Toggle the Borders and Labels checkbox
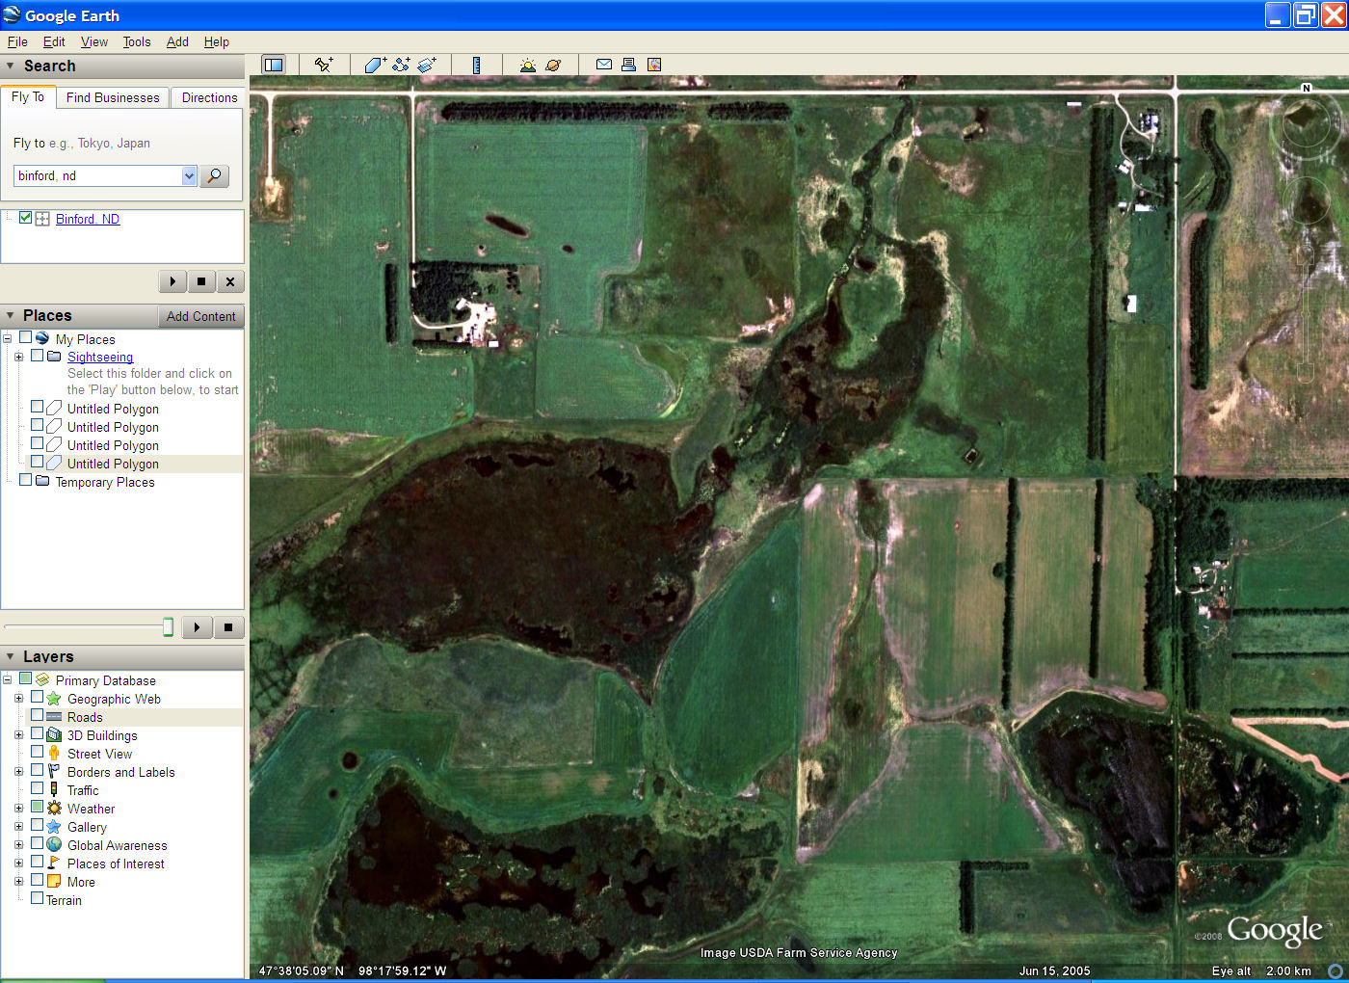The height and width of the screenshot is (983, 1349). pyautogui.click(x=37, y=770)
